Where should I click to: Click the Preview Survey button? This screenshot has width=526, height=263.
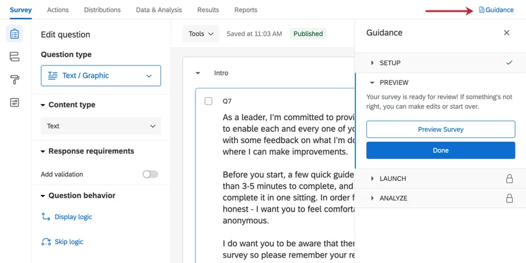click(x=441, y=129)
